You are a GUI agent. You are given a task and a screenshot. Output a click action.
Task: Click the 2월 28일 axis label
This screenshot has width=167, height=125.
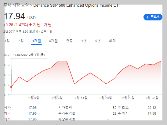click(152, 98)
